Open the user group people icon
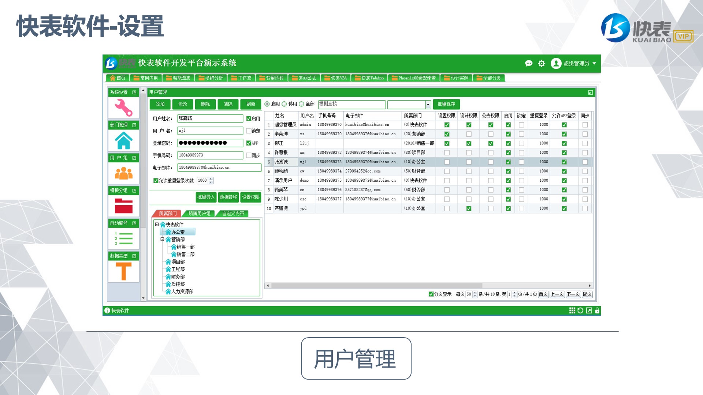Screen dimensions: 703x395 [124, 173]
